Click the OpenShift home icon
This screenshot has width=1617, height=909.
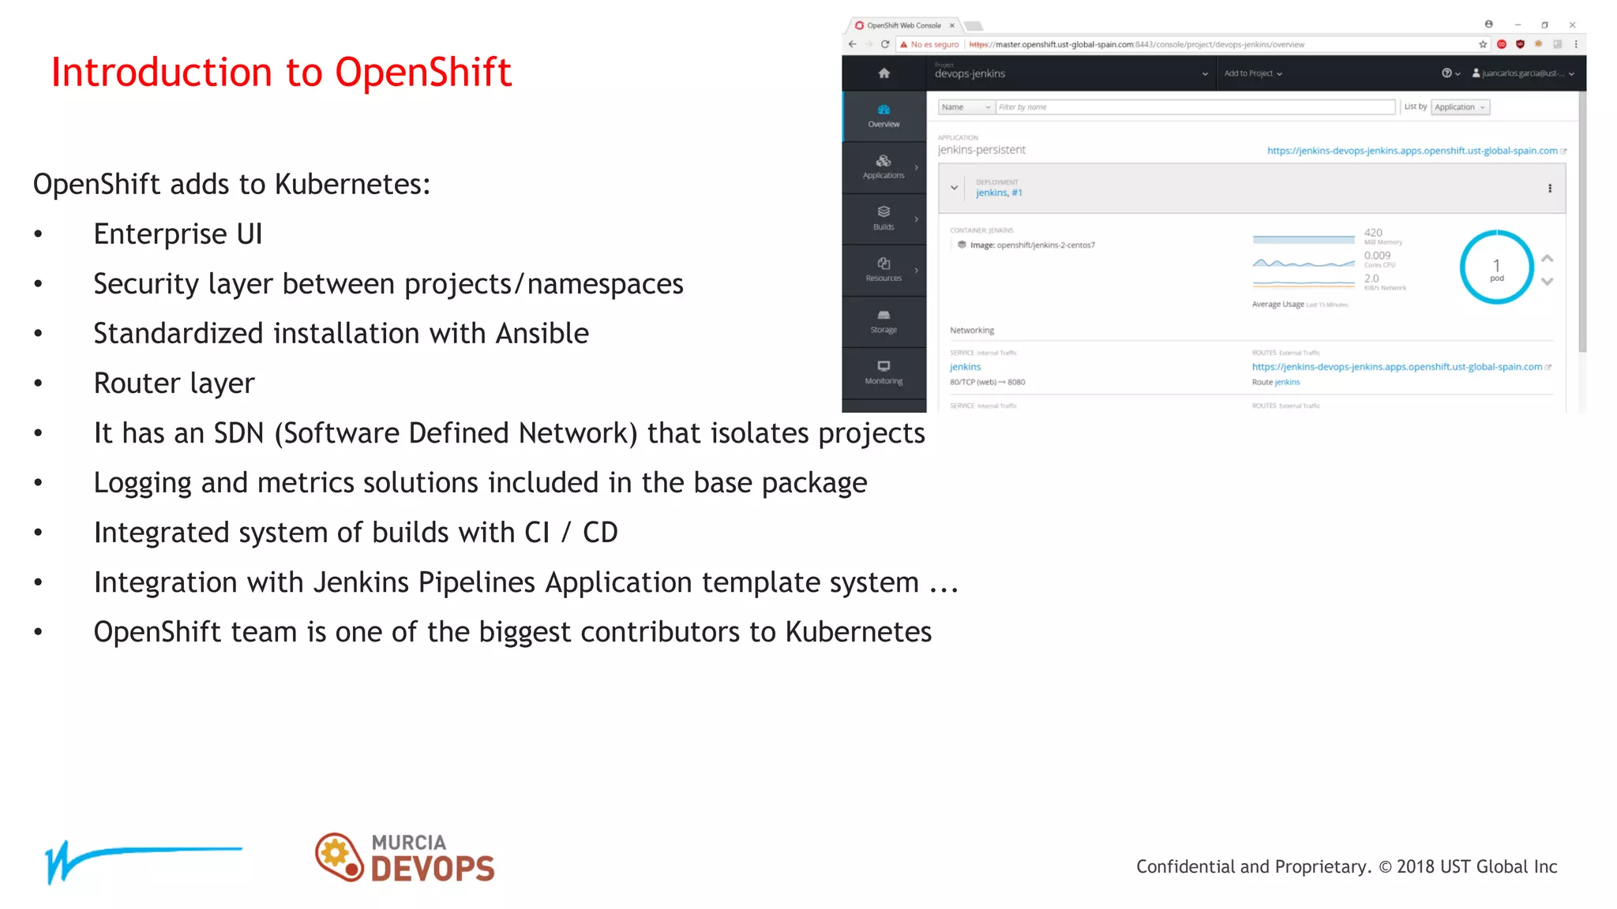884,73
